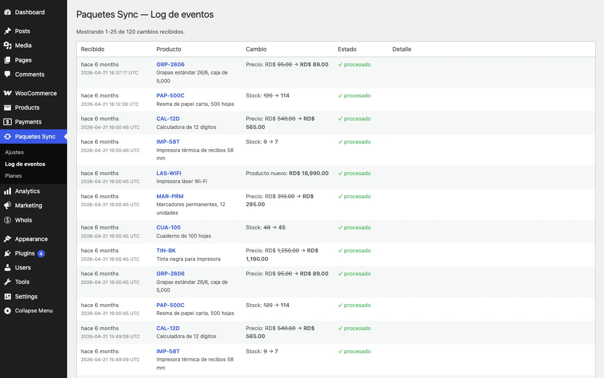Open the WooCommerce menu label
Image resolution: width=604 pixels, height=378 pixels.
click(36, 93)
